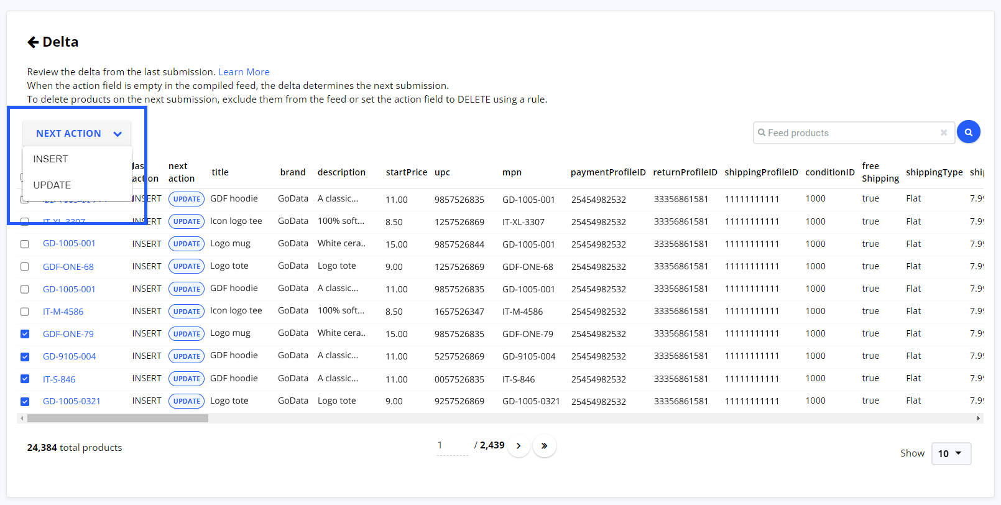This screenshot has height=505, width=1001.
Task: Open the Show rows-per-page dropdown
Action: tap(951, 453)
